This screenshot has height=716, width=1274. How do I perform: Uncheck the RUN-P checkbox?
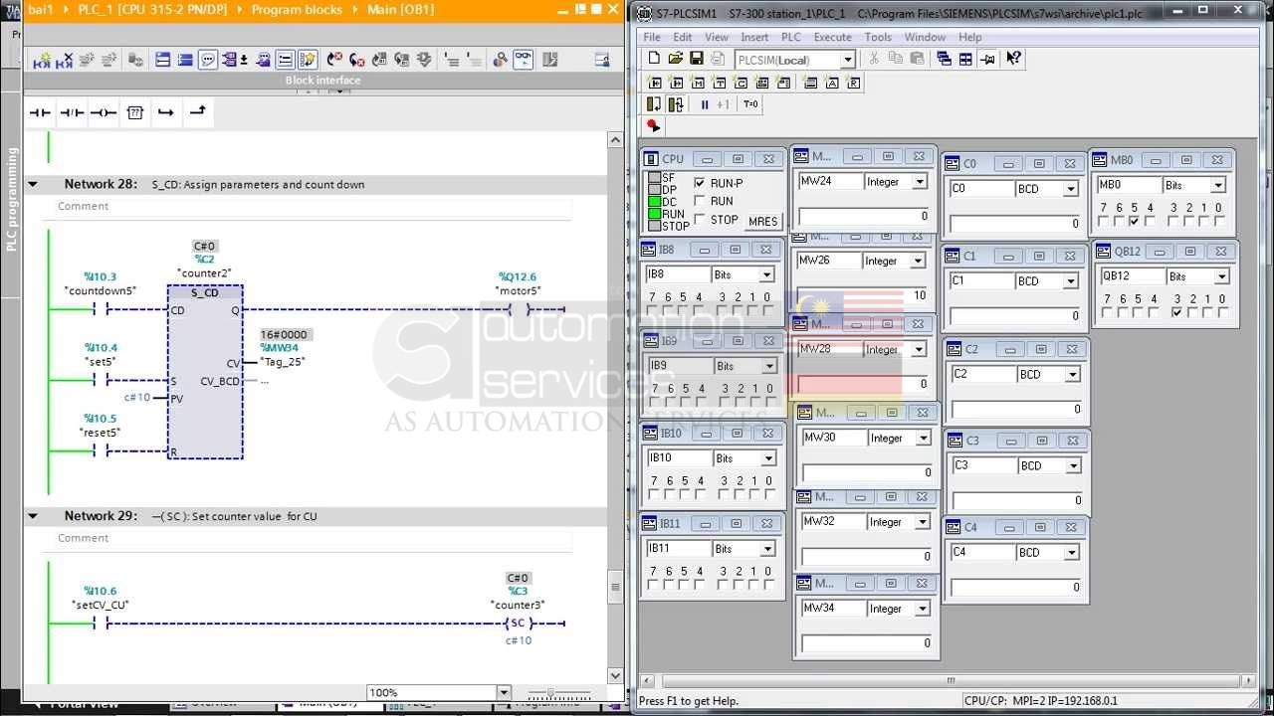699,183
